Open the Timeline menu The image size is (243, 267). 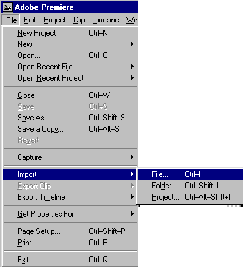[106, 20]
